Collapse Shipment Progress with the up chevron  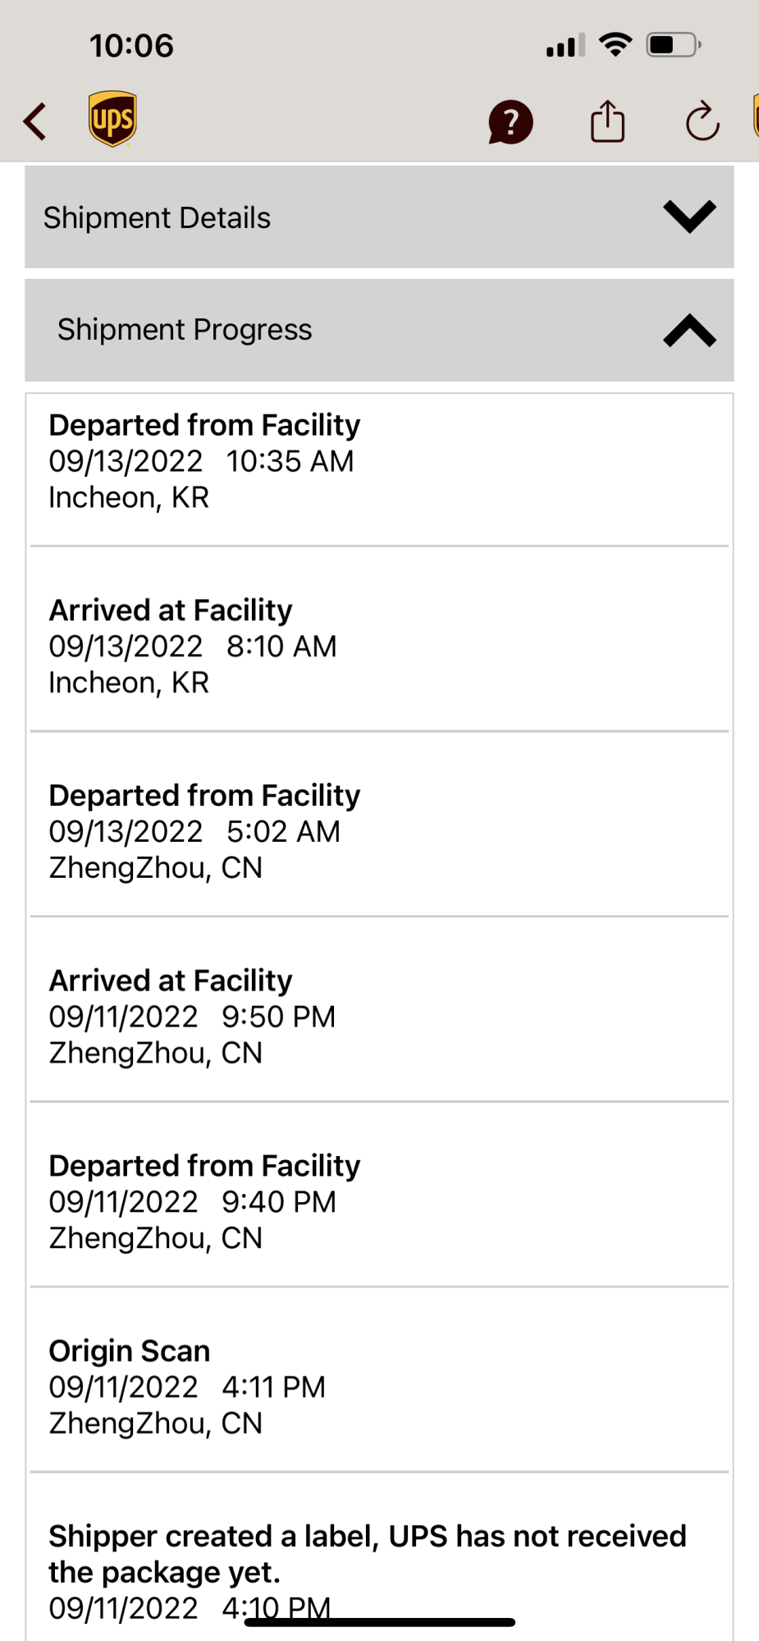(689, 330)
